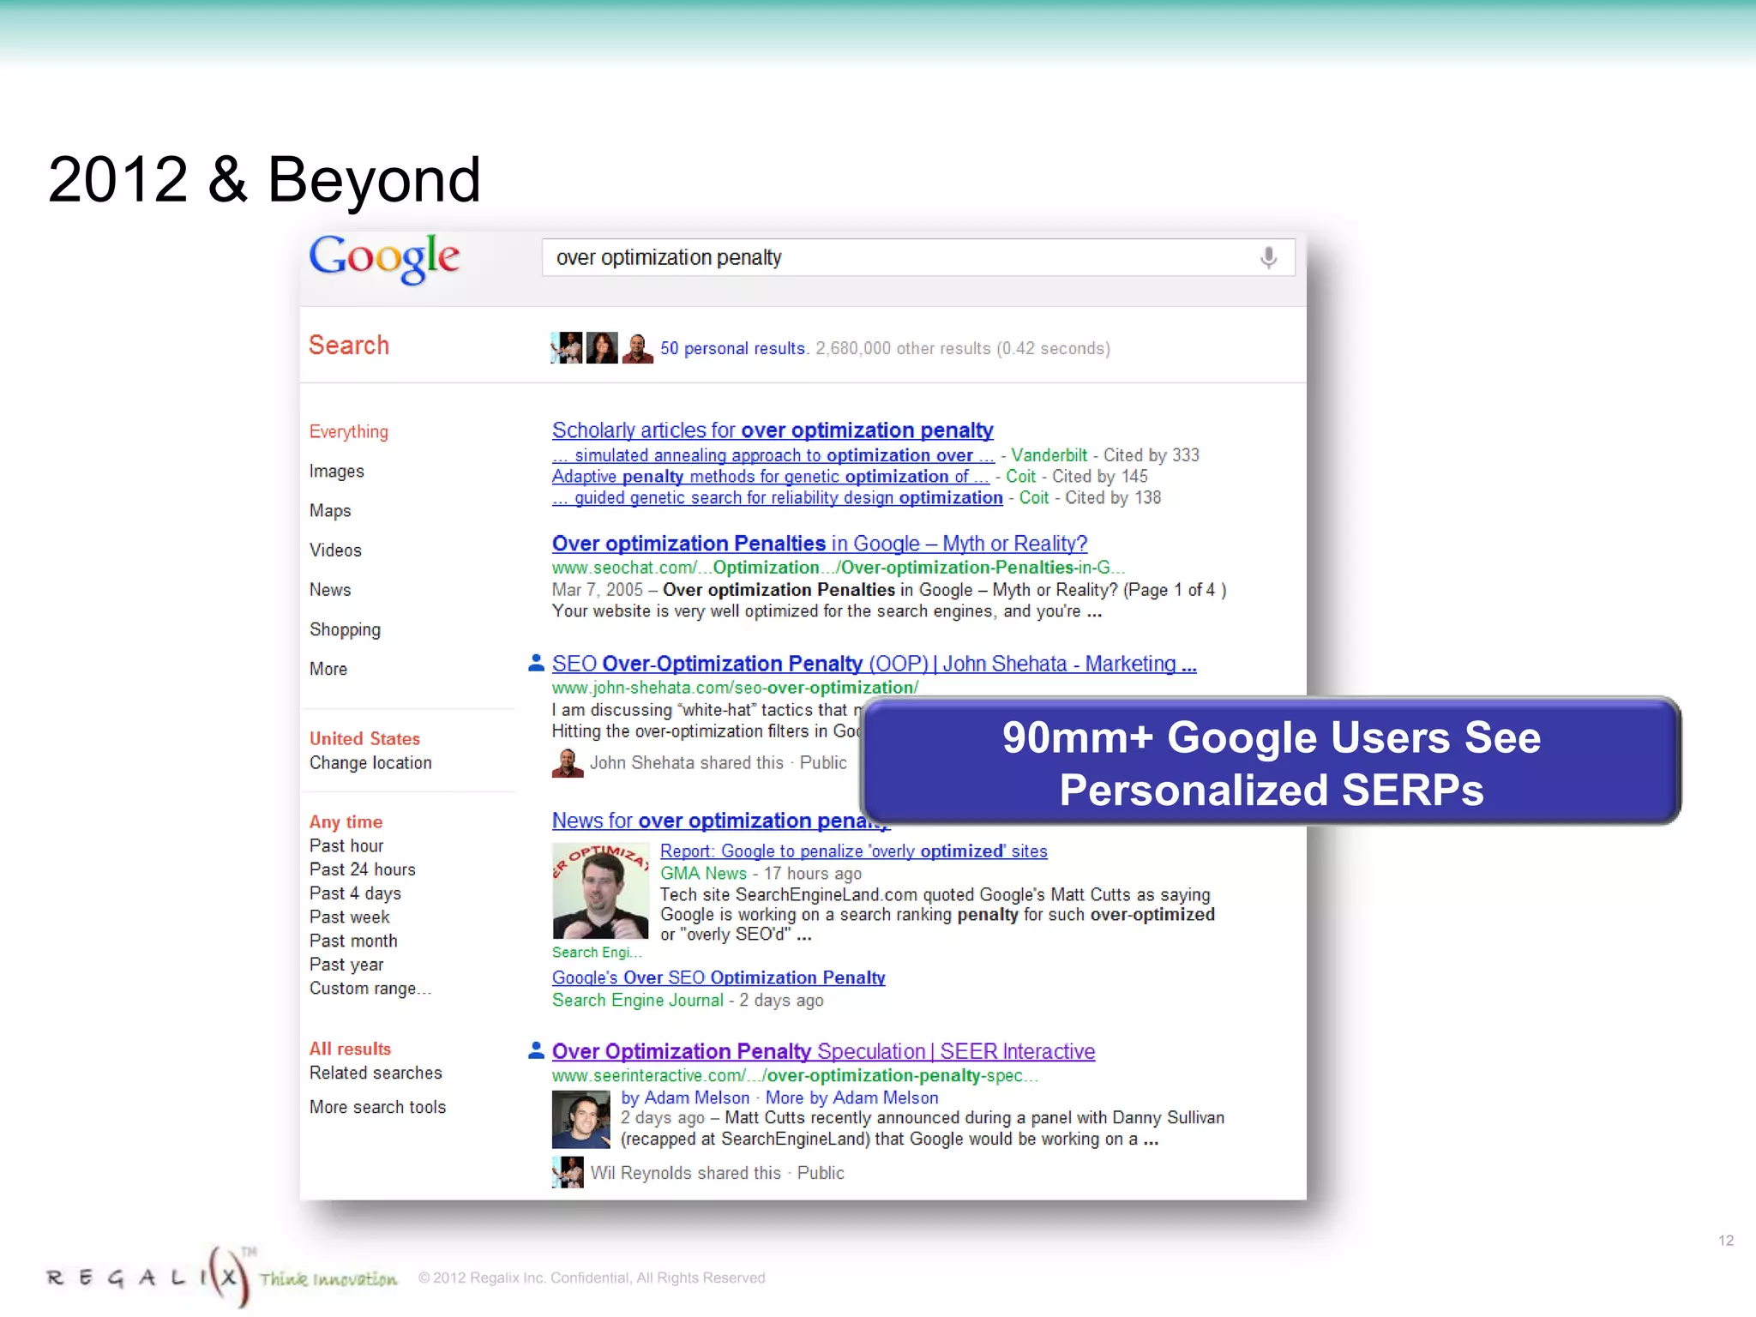Open guided genetic search scholarly article
Viewport: 1756px width, 1317px height.
click(778, 498)
